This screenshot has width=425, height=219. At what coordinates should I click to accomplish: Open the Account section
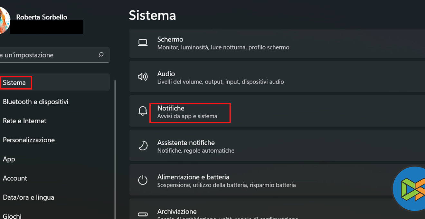[x=15, y=178]
